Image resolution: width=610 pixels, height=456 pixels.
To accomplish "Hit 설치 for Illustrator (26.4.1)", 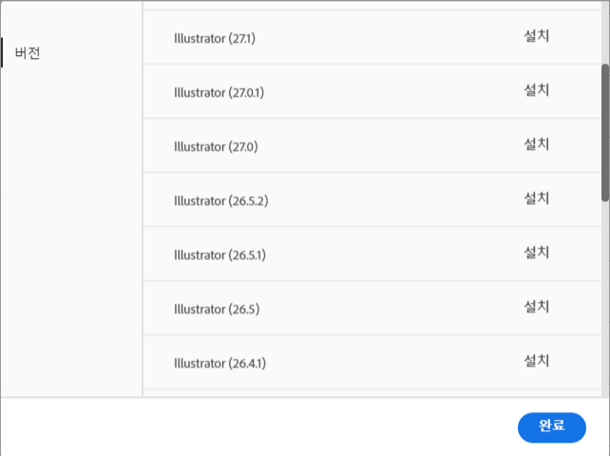I will pos(536,361).
